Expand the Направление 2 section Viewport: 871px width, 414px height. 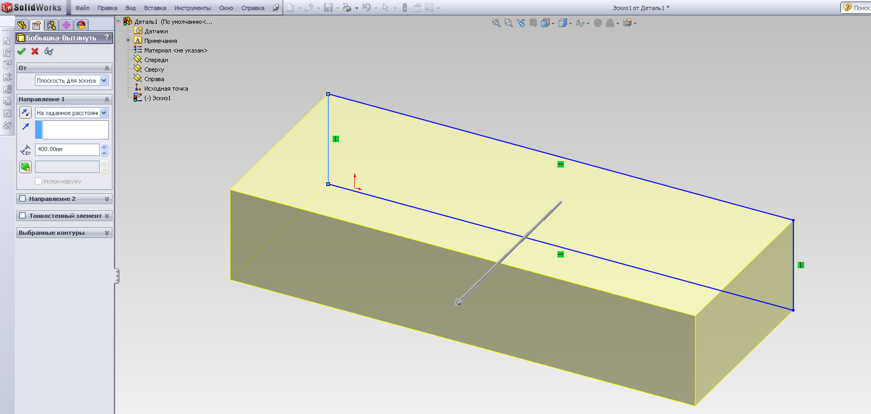(107, 199)
